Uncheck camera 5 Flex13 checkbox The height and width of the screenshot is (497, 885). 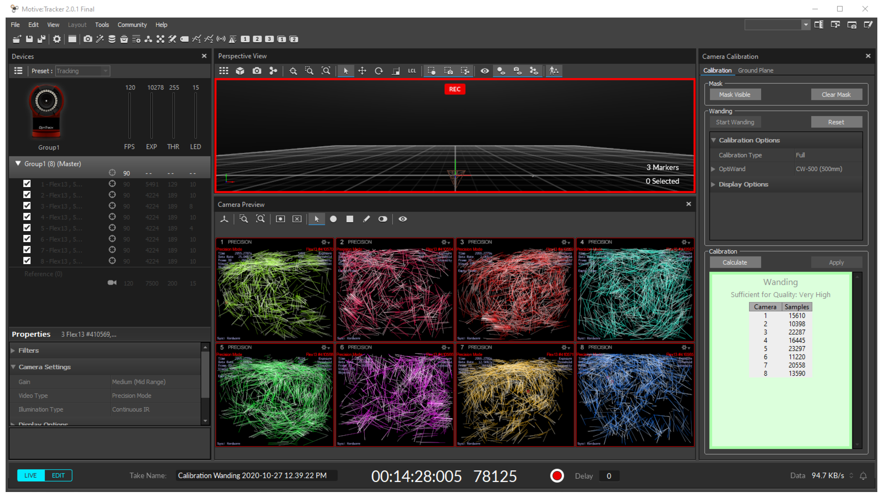click(27, 228)
